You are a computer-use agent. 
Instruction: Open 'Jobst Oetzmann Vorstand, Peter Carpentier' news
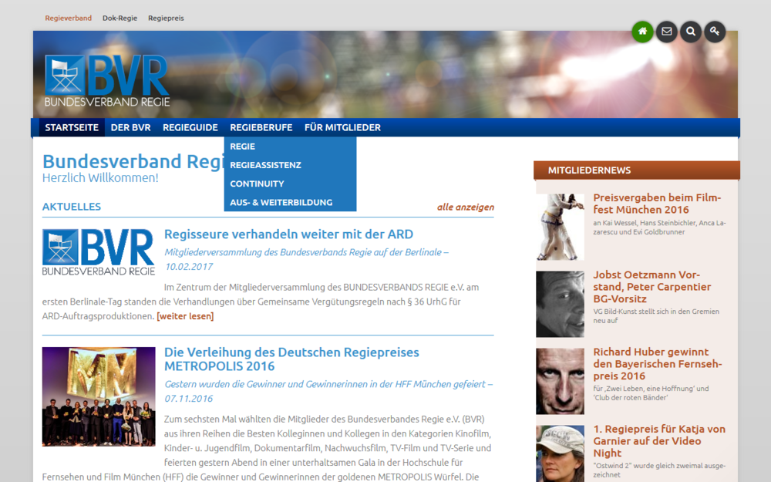tap(652, 287)
